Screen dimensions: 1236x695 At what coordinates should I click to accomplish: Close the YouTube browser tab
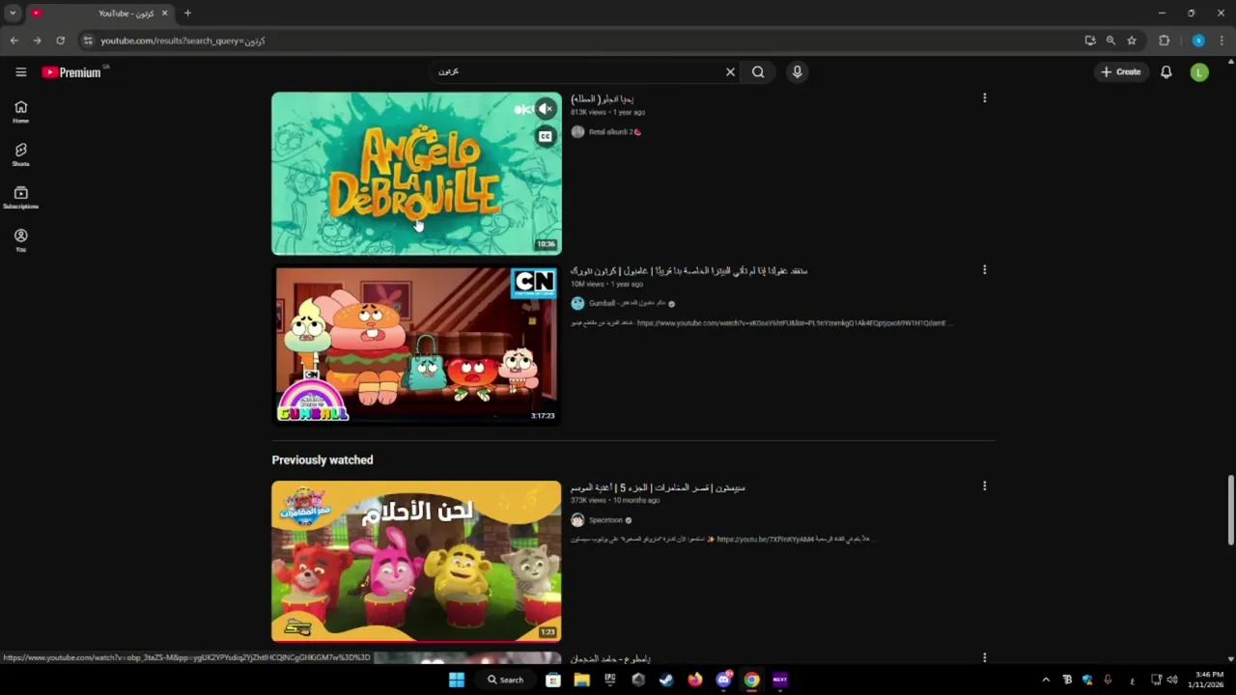coord(164,14)
